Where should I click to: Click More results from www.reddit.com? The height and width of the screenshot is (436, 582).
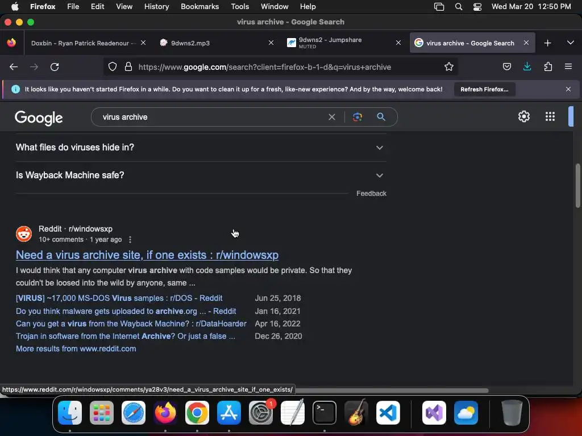76,349
